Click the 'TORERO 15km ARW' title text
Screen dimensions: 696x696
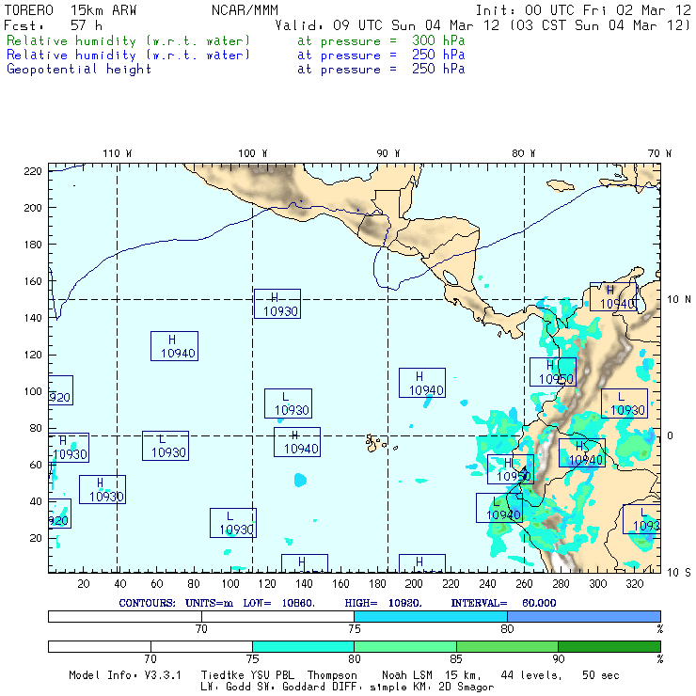pyautogui.click(x=71, y=10)
